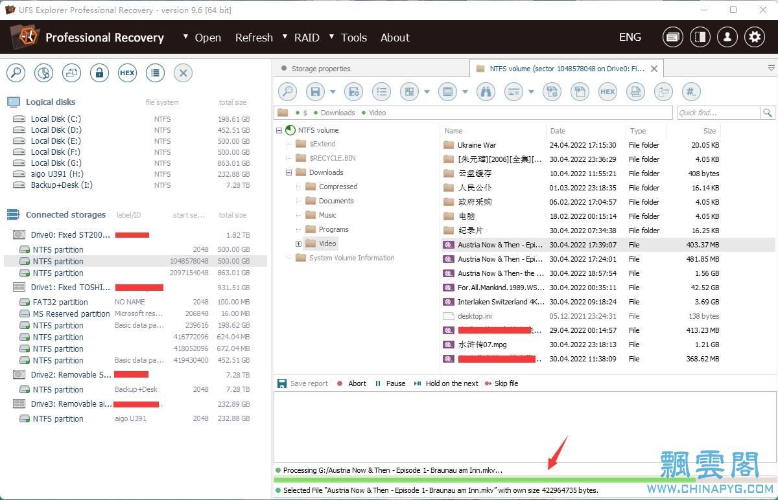The width and height of the screenshot is (778, 500).
Task: Open settings gear icon in top bar
Action: (755, 37)
